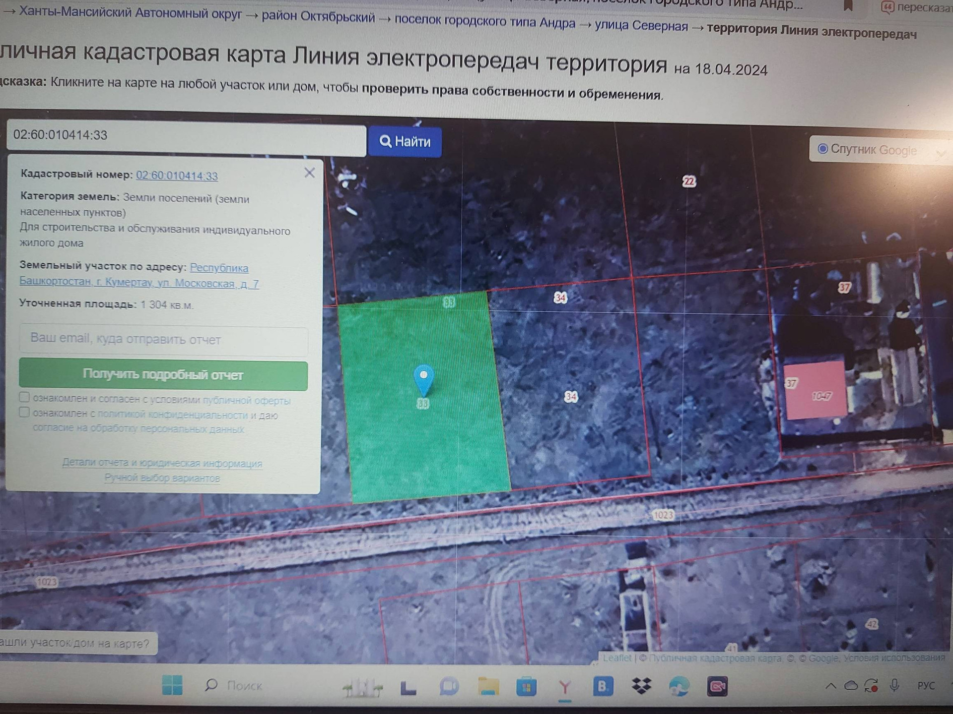The width and height of the screenshot is (953, 714).
Task: Check the публичной оферты agreement box
Action: (x=24, y=397)
